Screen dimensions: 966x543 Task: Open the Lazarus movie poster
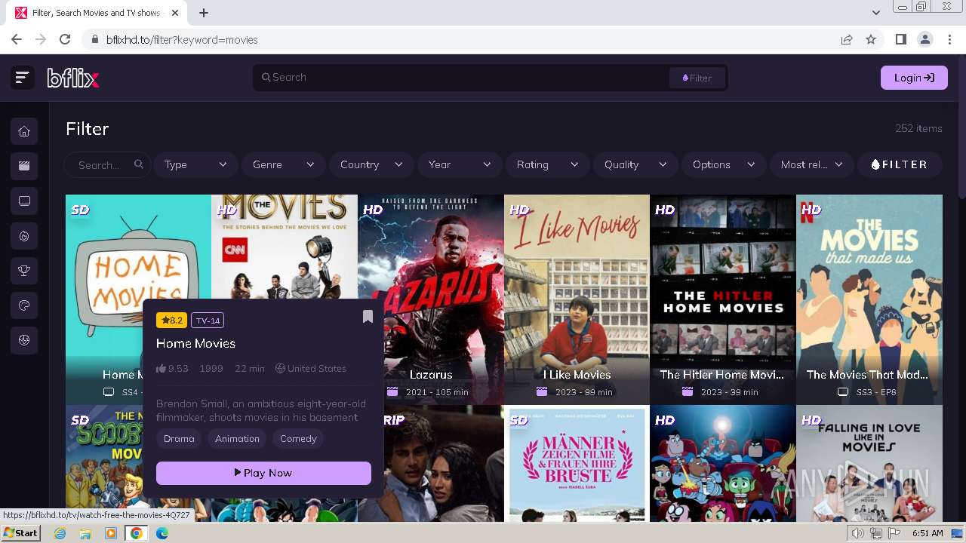[x=430, y=299]
